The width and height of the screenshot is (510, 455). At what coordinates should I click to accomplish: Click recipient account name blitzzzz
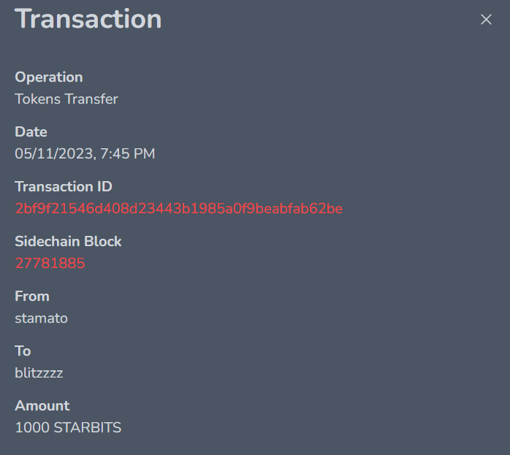pos(39,373)
